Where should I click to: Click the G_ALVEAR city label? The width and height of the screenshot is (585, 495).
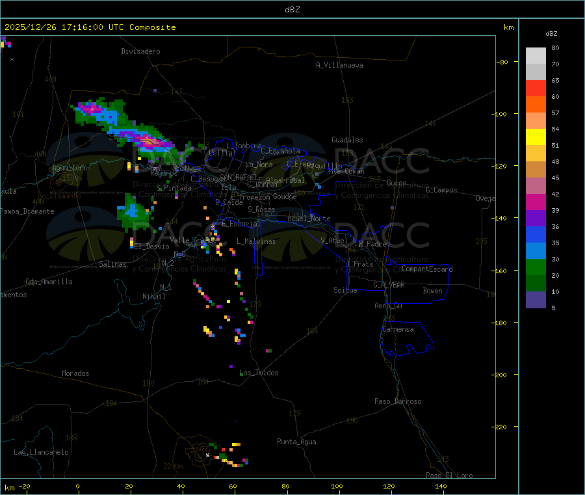pyautogui.click(x=389, y=285)
